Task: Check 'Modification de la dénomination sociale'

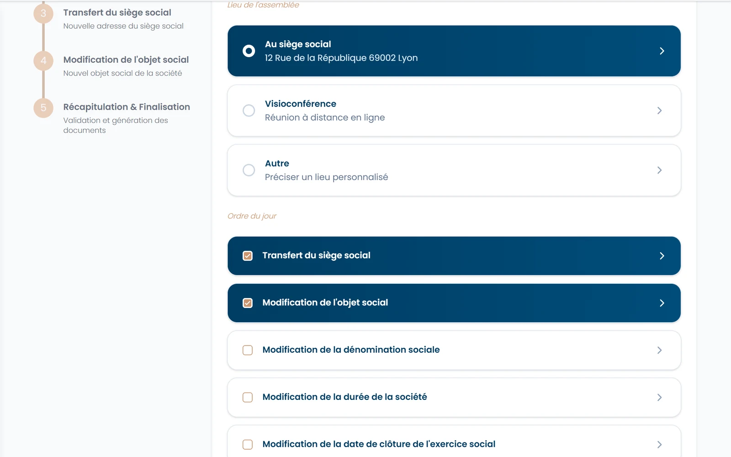Action: [248, 350]
